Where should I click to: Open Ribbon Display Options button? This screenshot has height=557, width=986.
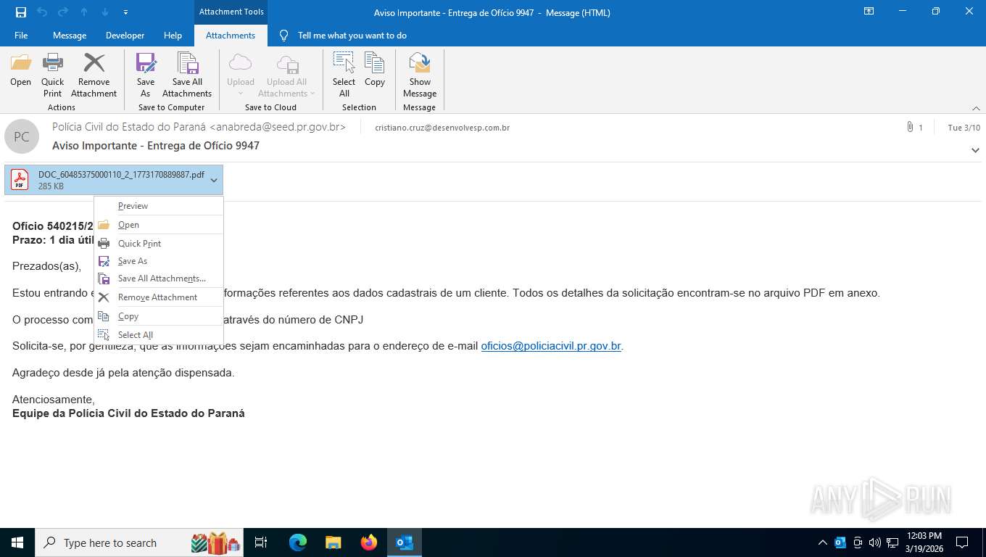tap(869, 12)
